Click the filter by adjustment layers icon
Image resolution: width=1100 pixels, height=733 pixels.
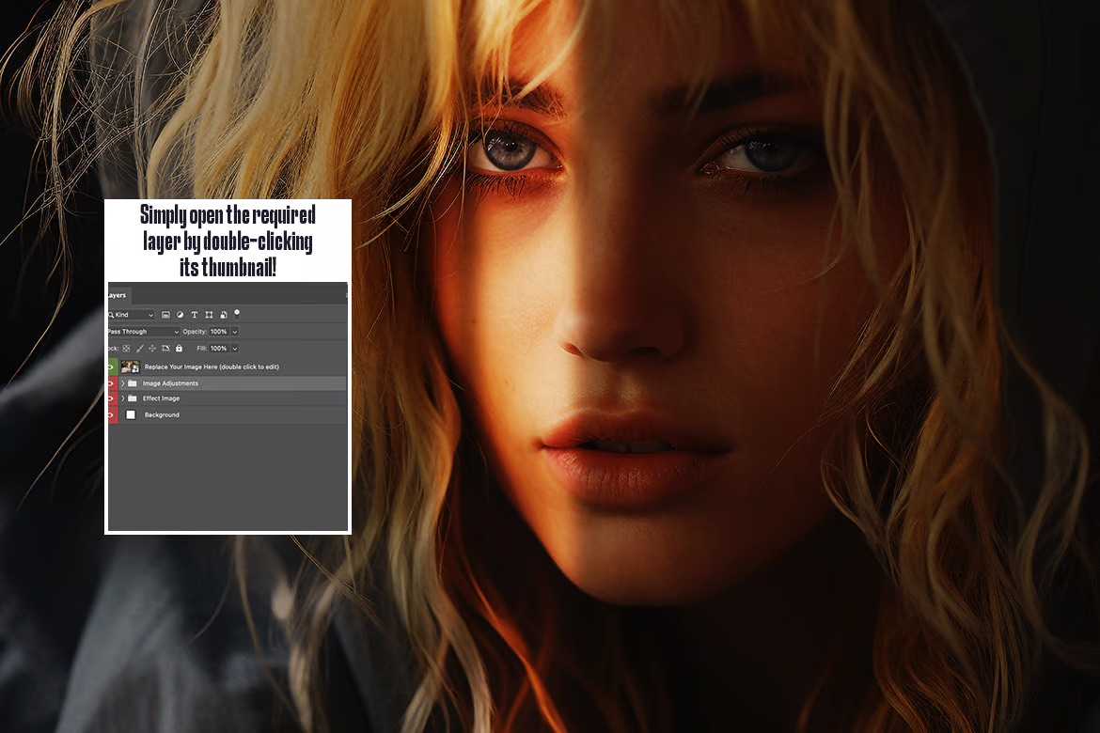(181, 315)
